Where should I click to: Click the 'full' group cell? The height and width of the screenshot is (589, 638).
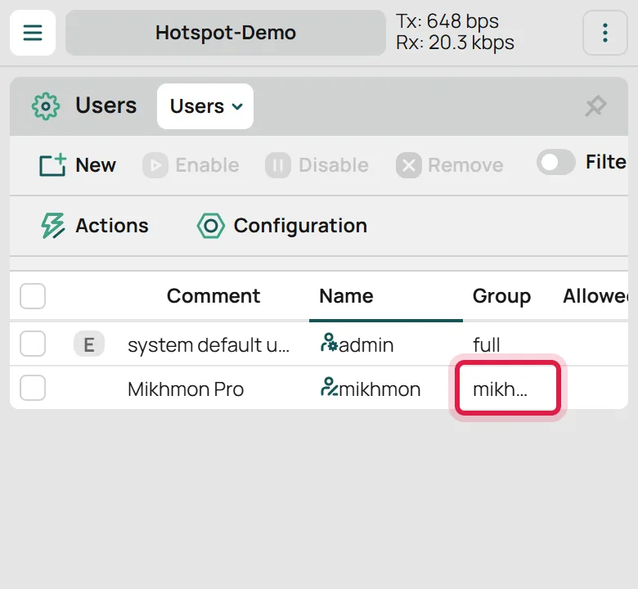(486, 345)
